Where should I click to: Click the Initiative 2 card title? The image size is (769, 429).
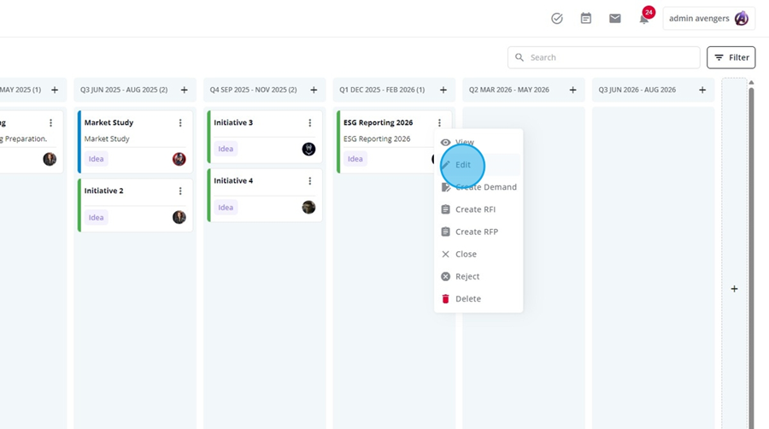click(x=104, y=191)
